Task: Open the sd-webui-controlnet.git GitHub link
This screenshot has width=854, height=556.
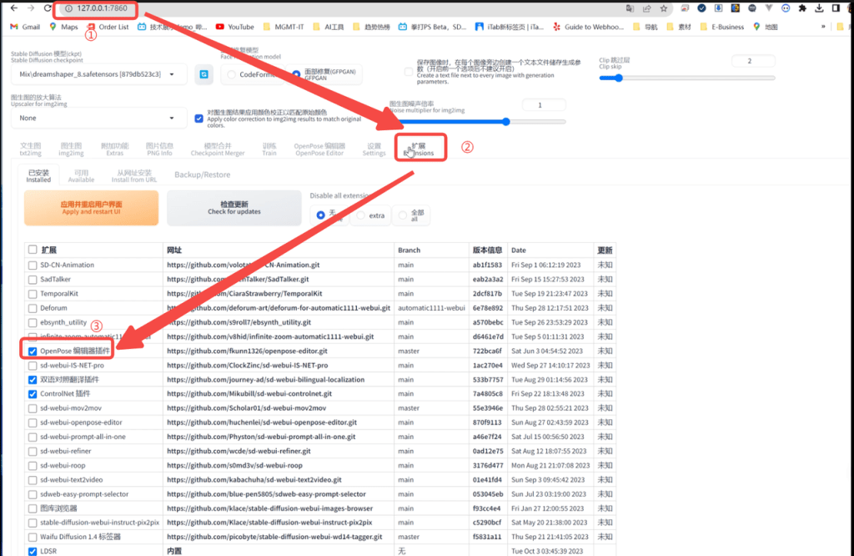Action: pyautogui.click(x=249, y=393)
